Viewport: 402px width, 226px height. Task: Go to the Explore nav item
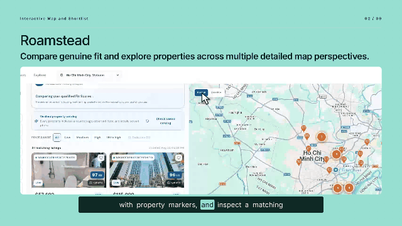click(x=40, y=75)
